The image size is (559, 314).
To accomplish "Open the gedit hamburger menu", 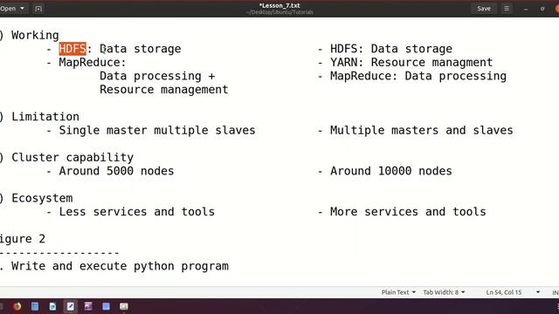I will (507, 8).
